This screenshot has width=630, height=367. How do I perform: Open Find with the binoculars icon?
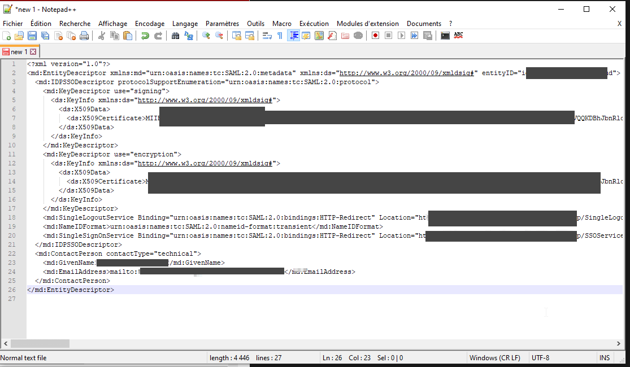[176, 36]
